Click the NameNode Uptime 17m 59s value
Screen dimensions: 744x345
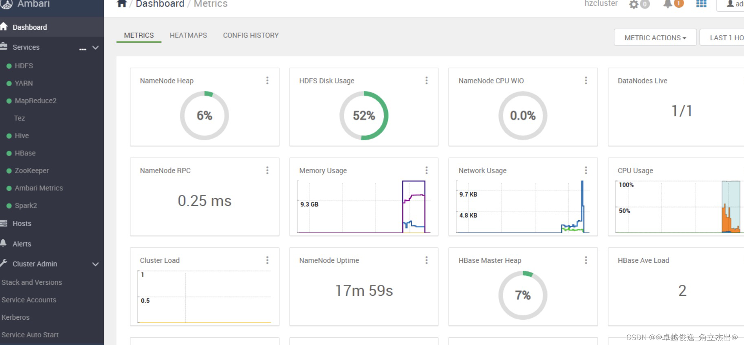pos(364,290)
